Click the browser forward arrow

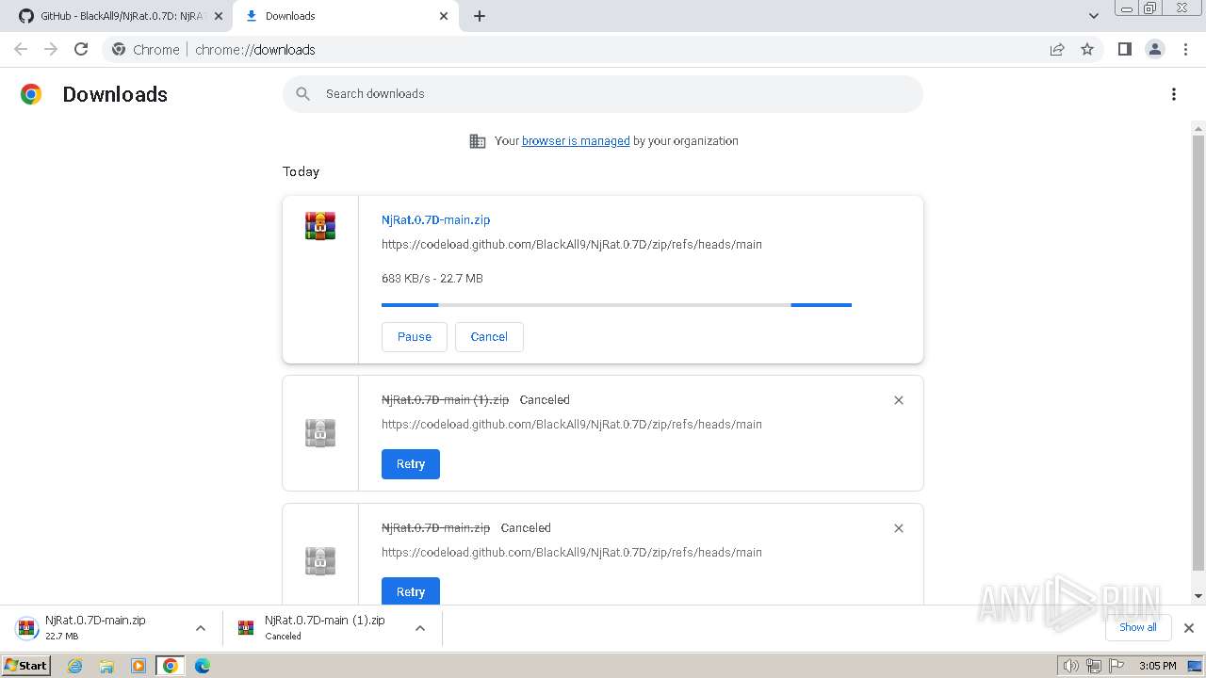tap(51, 49)
